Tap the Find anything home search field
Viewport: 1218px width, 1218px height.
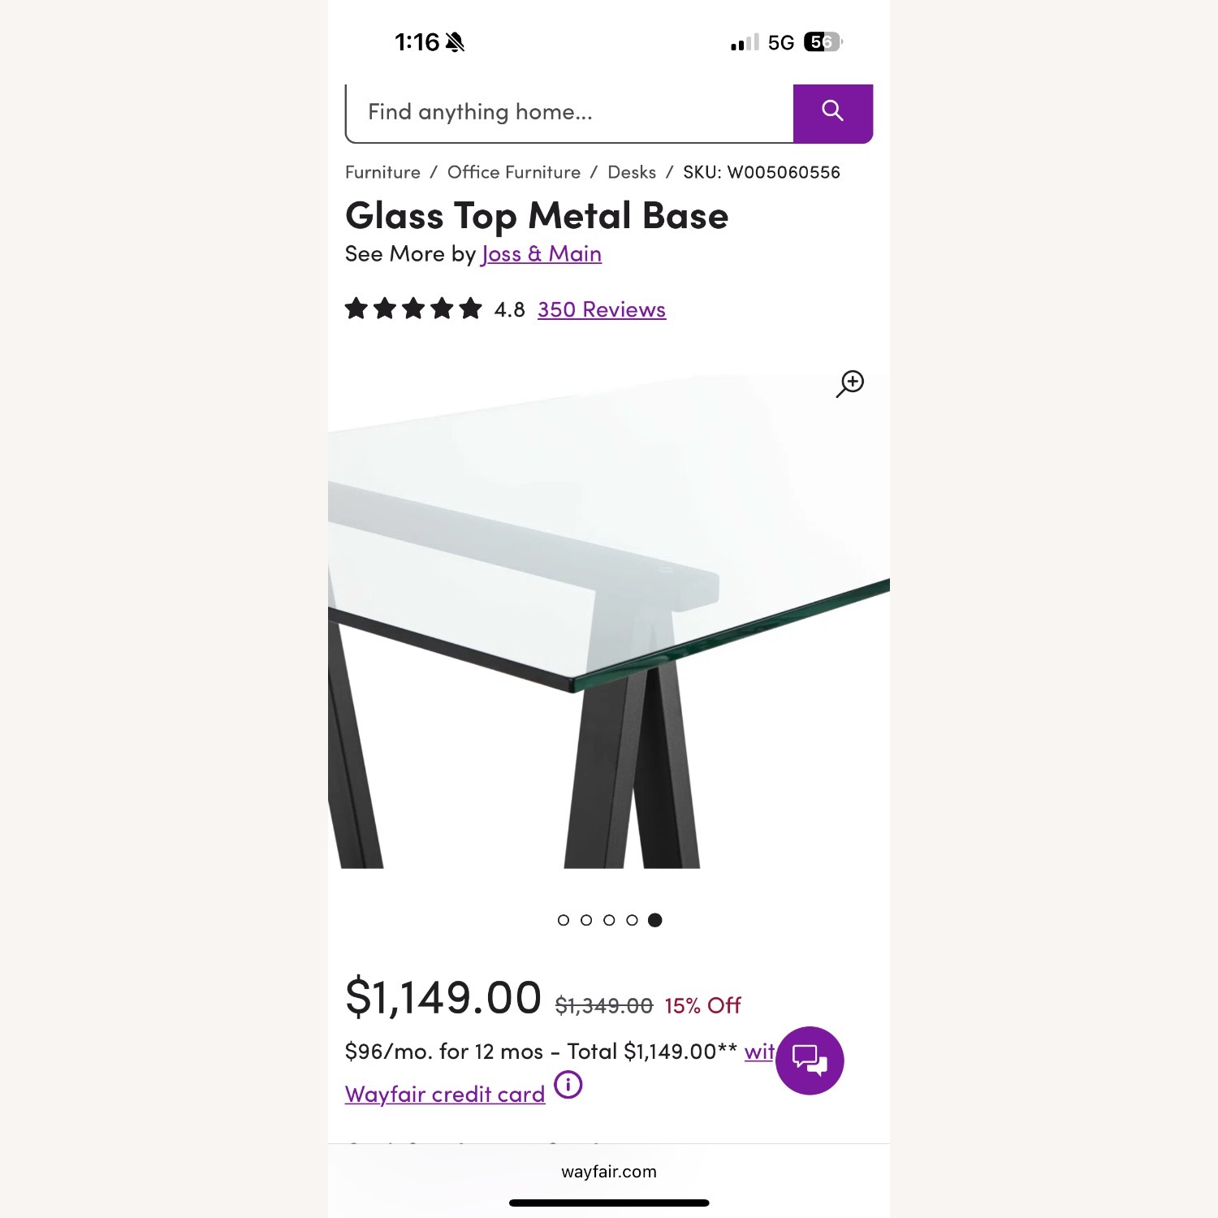click(x=568, y=112)
